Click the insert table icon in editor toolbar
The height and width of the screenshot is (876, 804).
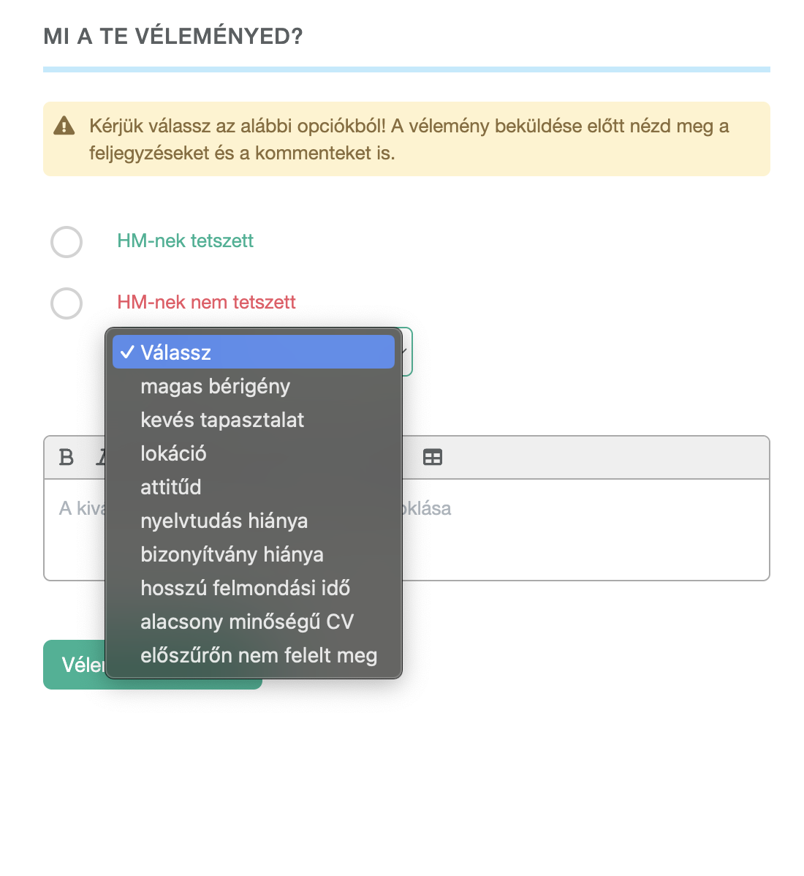click(x=433, y=458)
